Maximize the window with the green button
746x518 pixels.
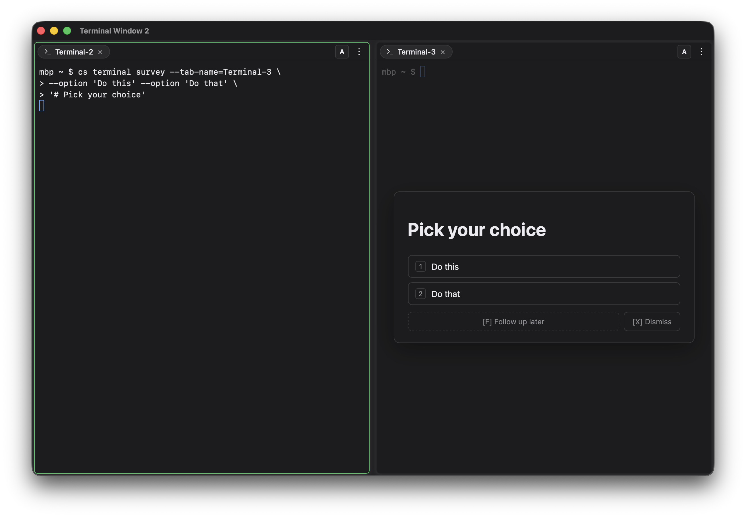[67, 31]
